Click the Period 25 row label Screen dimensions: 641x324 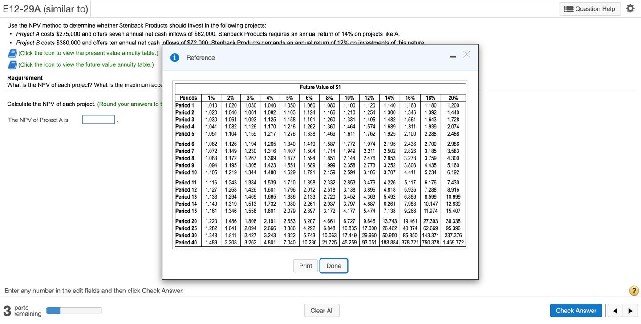point(186,228)
